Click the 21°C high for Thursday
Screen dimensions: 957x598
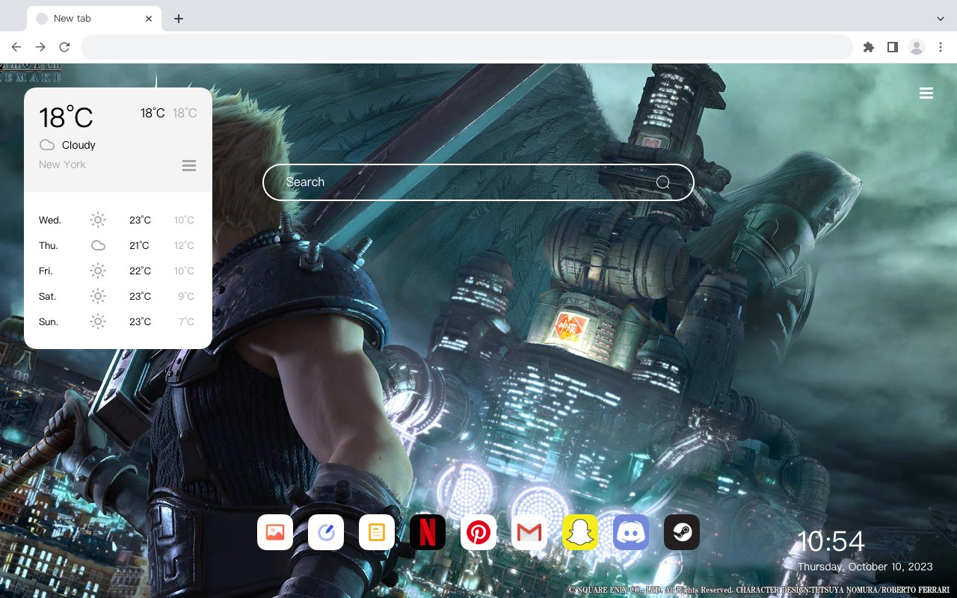[x=140, y=245]
